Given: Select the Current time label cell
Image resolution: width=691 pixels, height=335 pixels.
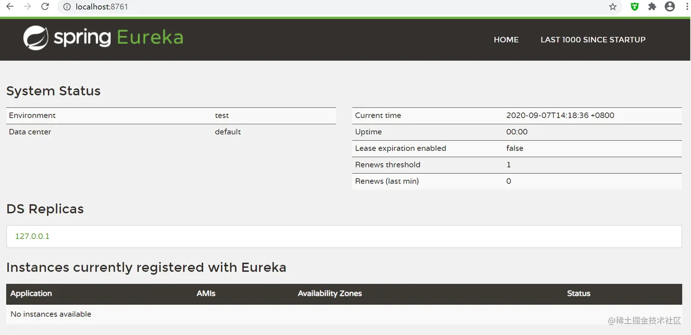Looking at the screenshot, I should [378, 116].
